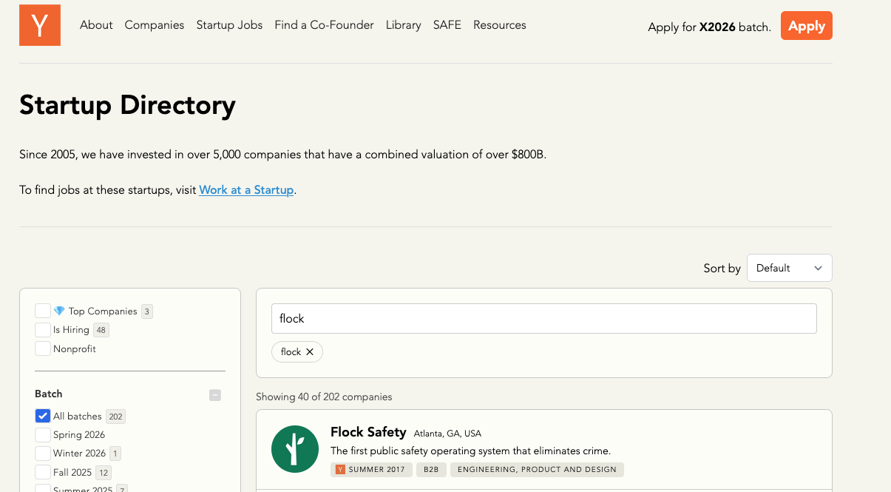Open the Library nav item

click(403, 25)
